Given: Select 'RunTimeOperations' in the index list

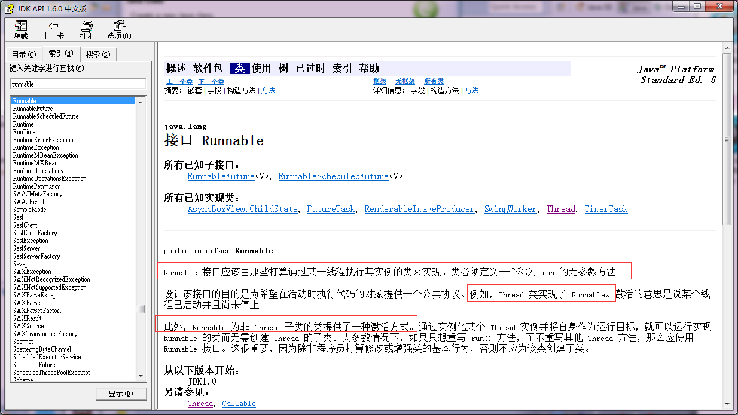Looking at the screenshot, I should tap(38, 171).
